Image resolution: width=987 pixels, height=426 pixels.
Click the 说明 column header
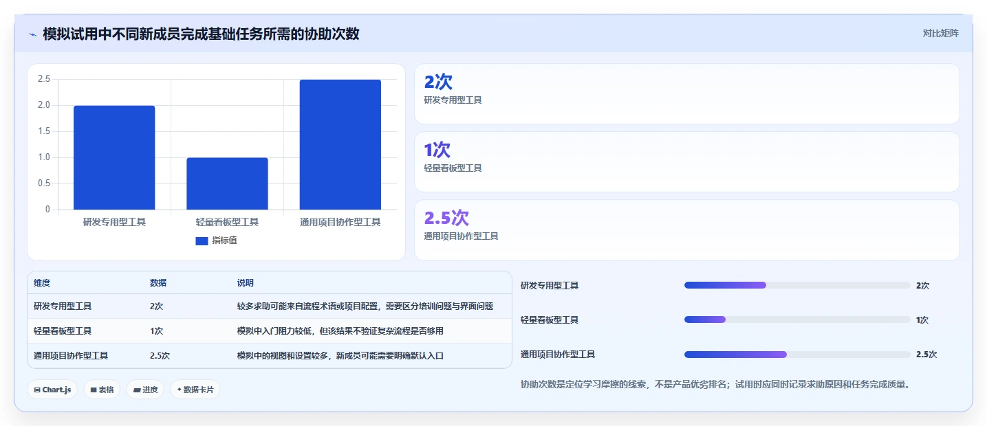pyautogui.click(x=246, y=283)
